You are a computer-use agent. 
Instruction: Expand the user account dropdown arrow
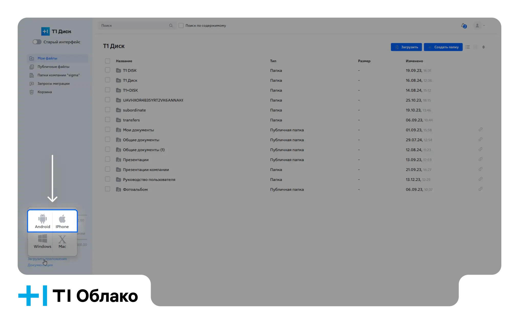pyautogui.click(x=484, y=26)
